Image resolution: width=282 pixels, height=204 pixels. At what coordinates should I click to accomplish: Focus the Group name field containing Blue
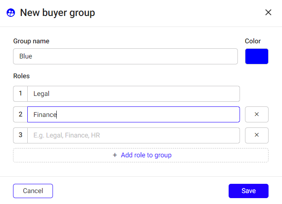pyautogui.click(x=125, y=56)
